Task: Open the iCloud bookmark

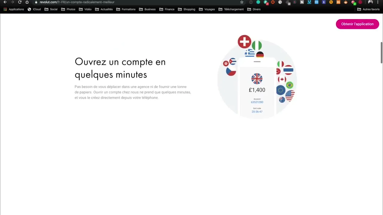Action: pyautogui.click(x=34, y=9)
